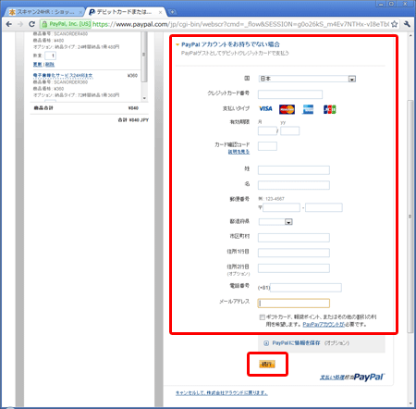Screen dimensions: 416x409
Task: Click the American Express card icon
Action: tap(308, 109)
